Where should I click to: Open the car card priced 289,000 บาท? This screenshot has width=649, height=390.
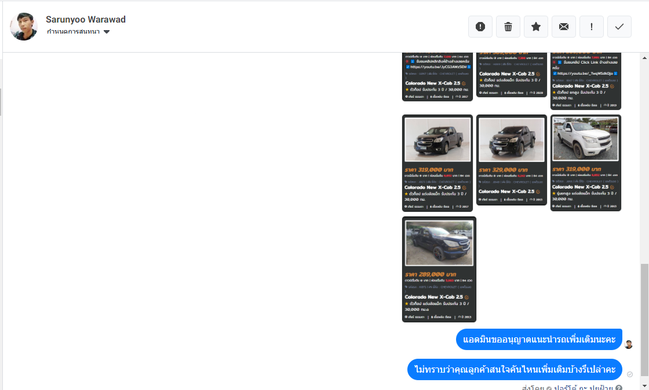point(439,269)
